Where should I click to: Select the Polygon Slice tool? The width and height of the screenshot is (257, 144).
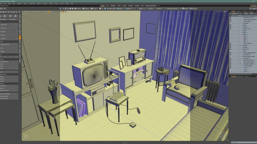click(9, 25)
